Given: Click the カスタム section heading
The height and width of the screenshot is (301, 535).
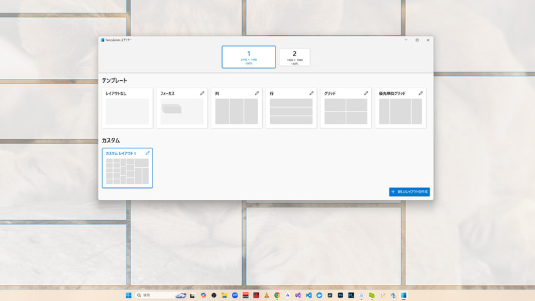Looking at the screenshot, I should [111, 140].
